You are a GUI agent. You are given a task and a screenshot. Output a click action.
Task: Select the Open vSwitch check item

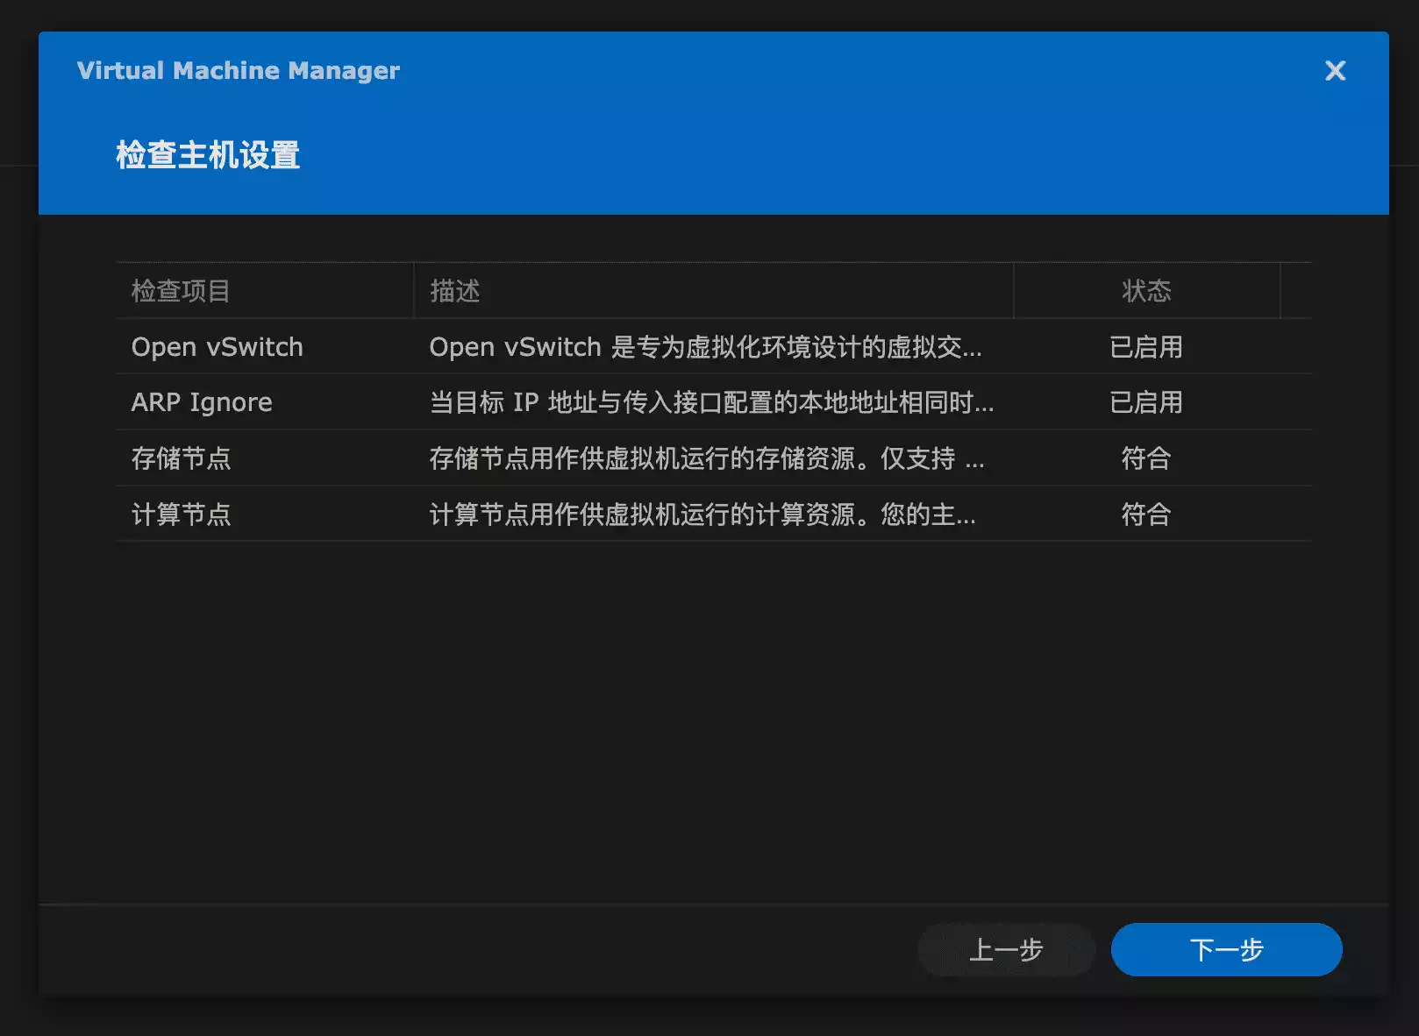tap(217, 347)
